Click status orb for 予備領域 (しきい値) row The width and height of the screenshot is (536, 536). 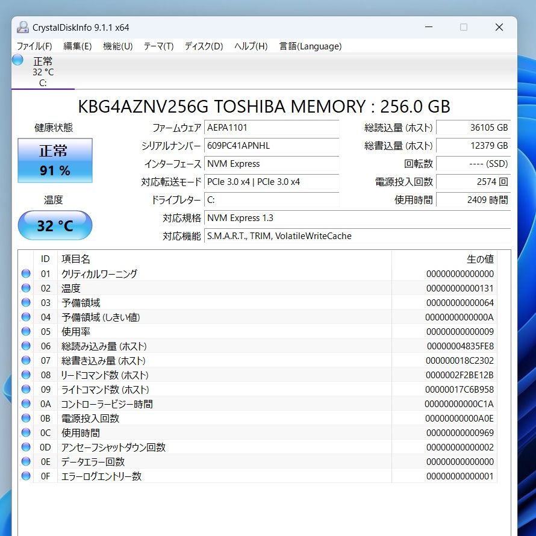click(26, 317)
